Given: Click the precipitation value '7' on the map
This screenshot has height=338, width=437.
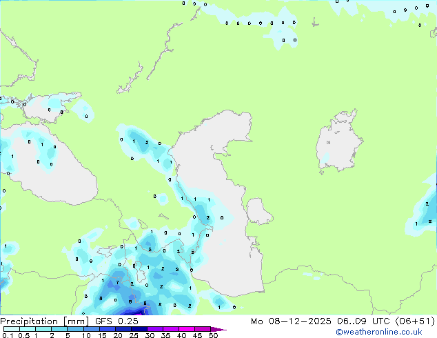Looking at the screenshot, I should [118, 283].
